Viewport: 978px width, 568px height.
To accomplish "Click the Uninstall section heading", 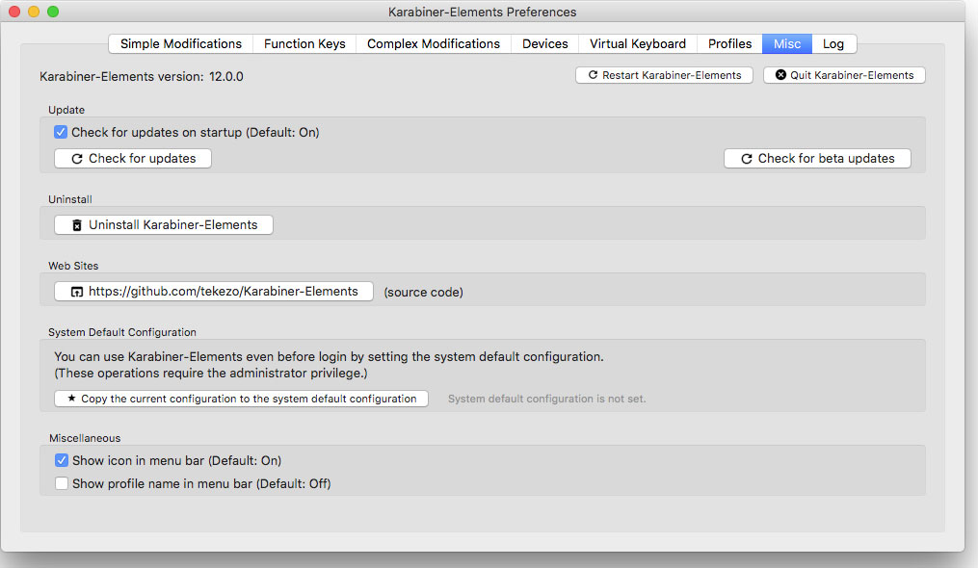I will [69, 199].
